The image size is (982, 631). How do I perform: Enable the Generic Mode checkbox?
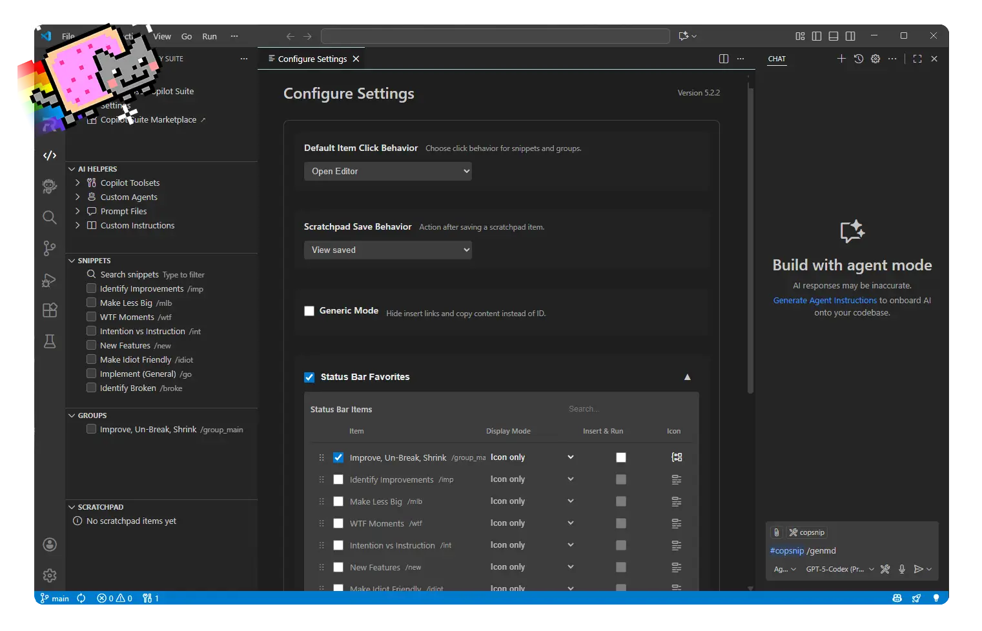pyautogui.click(x=309, y=311)
